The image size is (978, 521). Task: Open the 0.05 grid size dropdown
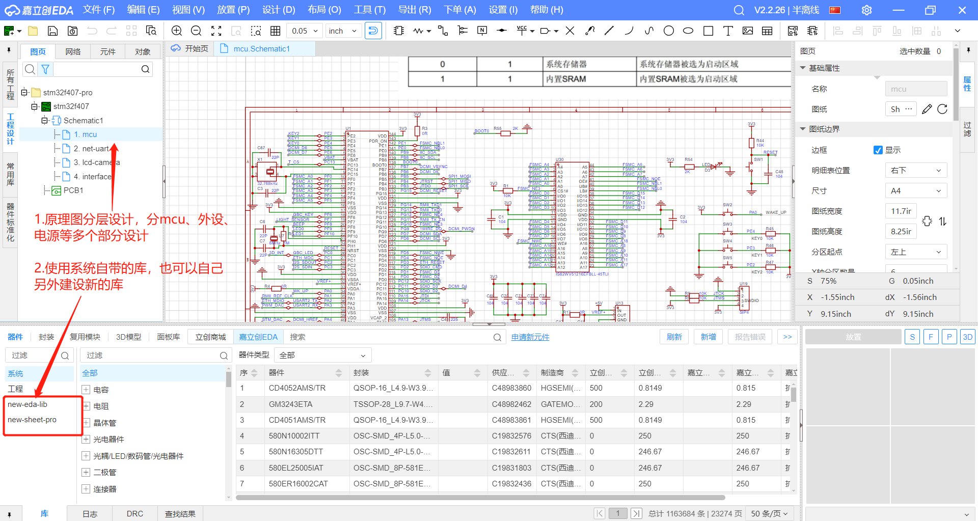[305, 31]
